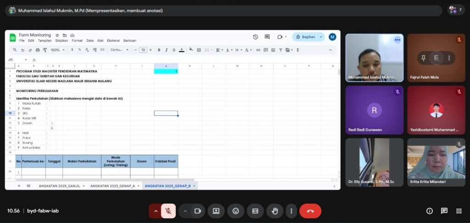Screen dimensions: 470x223
Task: Open the zoom 100% dropdown in Sheets
Action: (x=57, y=50)
